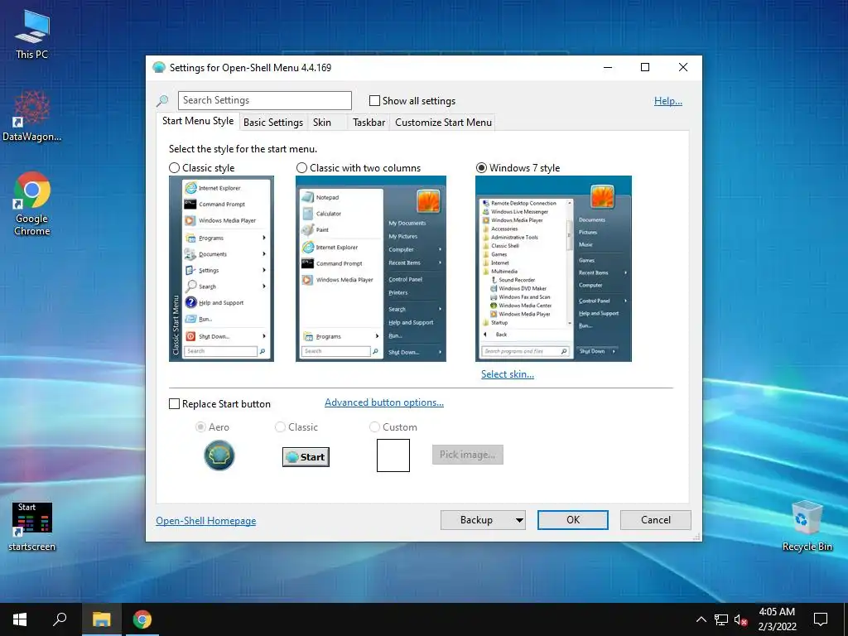This screenshot has width=848, height=636.
Task: Launch Google Chrome from desktop
Action: (32, 204)
